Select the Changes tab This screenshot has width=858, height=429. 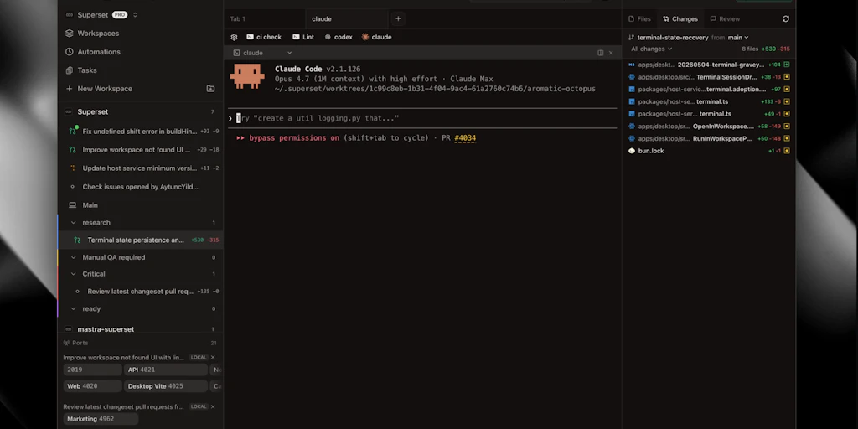coord(680,18)
